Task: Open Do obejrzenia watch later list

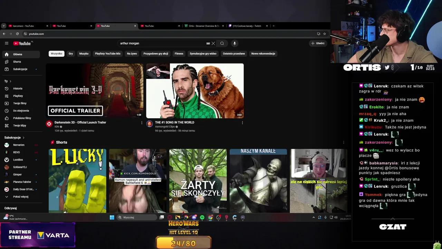Action: pyautogui.click(x=21, y=111)
